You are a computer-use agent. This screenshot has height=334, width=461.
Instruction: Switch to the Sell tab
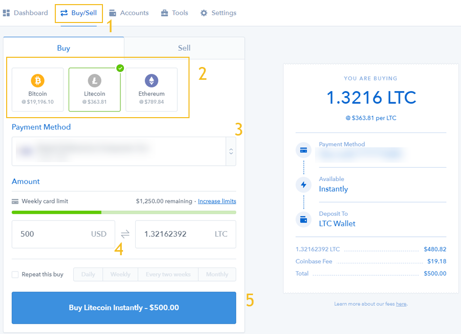(184, 48)
